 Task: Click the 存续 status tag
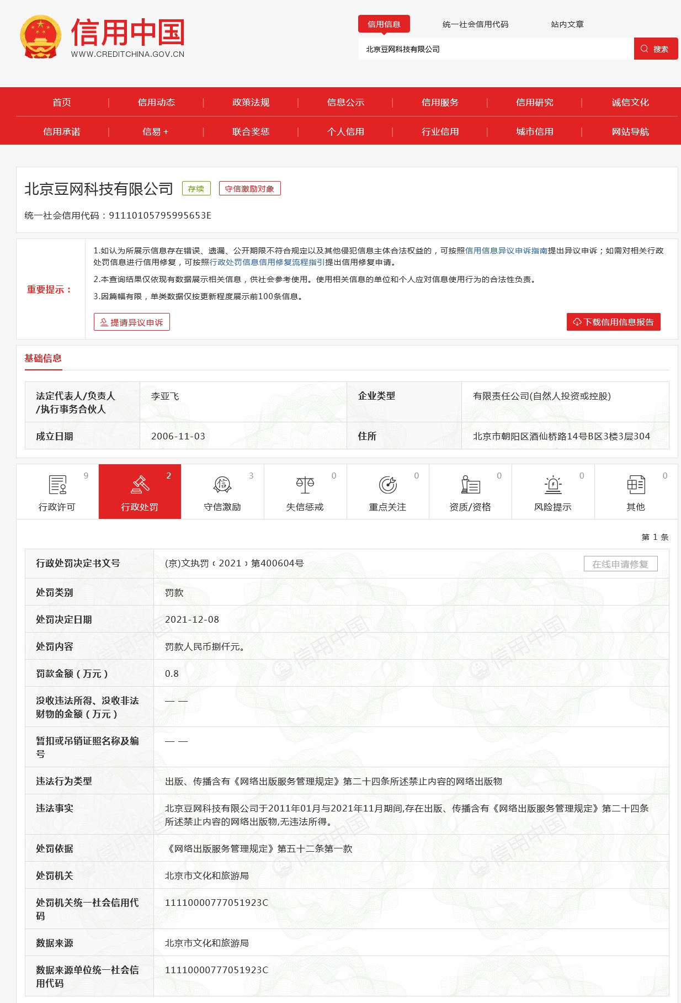pos(196,188)
